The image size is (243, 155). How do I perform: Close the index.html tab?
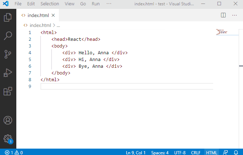53,15
